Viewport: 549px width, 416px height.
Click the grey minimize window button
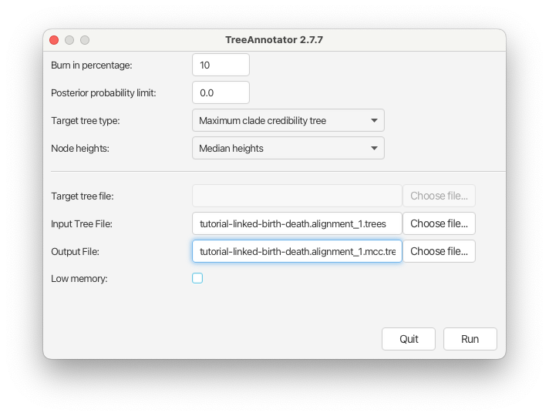coord(69,40)
